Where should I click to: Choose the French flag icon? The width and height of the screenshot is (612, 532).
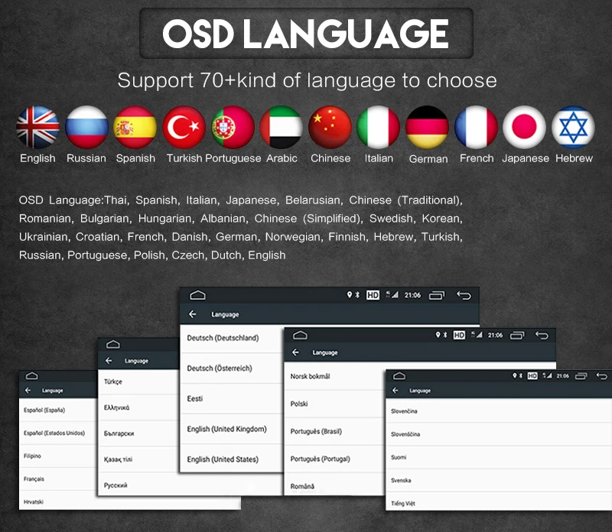point(476,127)
